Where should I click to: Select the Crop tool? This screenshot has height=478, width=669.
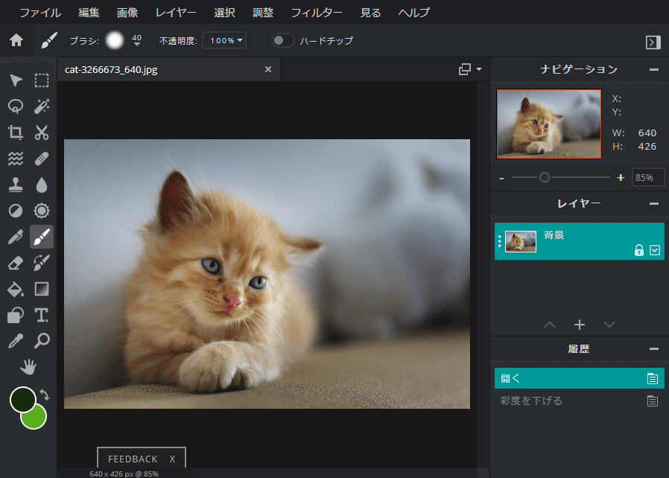coord(15,133)
